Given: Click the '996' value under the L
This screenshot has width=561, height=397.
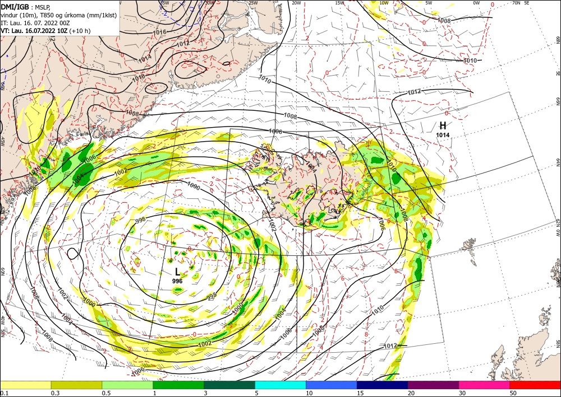Looking at the screenshot, I should [177, 281].
